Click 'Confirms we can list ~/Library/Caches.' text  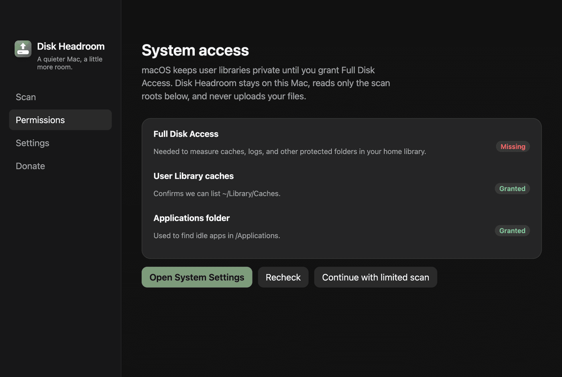[217, 194]
